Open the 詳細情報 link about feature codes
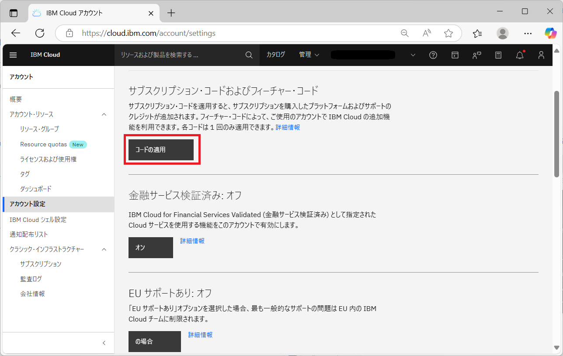This screenshot has height=356, width=563. tap(288, 127)
